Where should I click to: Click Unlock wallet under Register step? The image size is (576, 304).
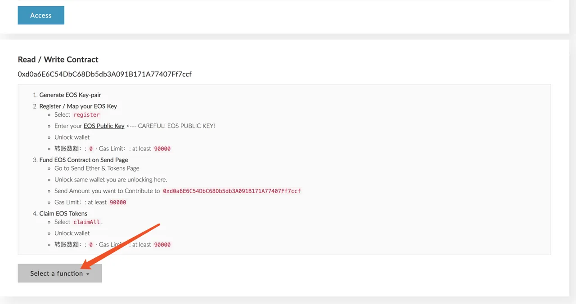click(72, 137)
